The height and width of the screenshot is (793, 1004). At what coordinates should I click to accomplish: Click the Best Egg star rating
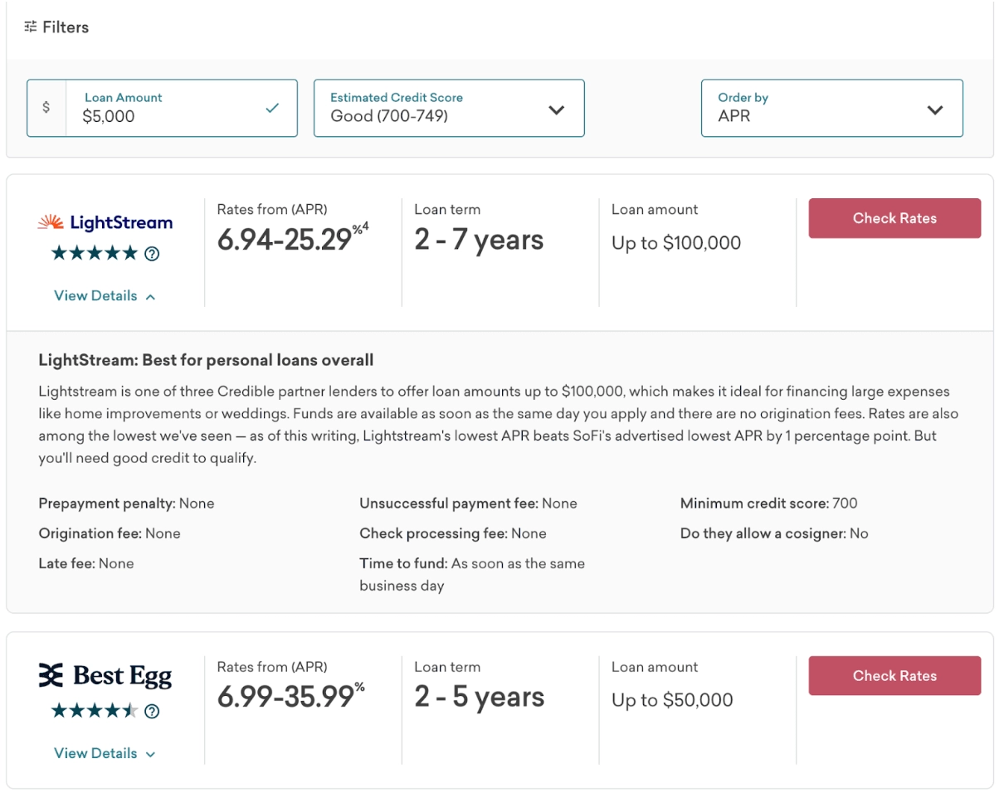pos(95,710)
